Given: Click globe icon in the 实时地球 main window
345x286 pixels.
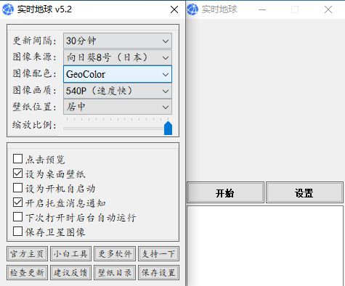Looking at the screenshot, I should (x=192, y=9).
